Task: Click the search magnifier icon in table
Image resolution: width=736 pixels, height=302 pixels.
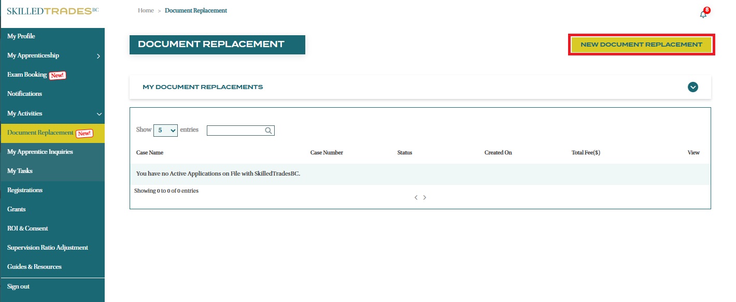Action: coord(268,131)
